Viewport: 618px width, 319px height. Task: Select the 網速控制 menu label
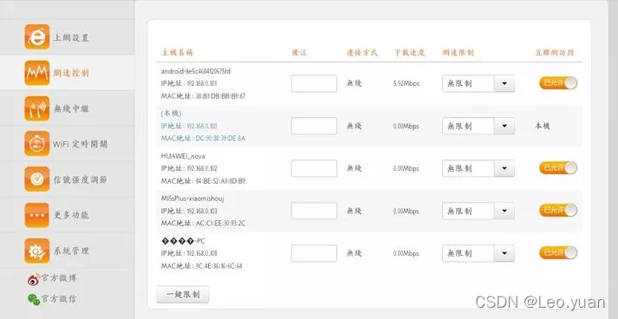coord(71,74)
